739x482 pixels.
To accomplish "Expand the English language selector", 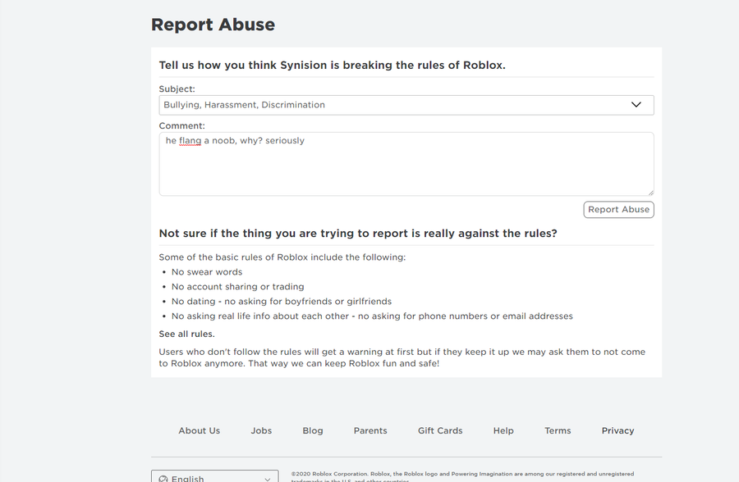I will [x=215, y=476].
